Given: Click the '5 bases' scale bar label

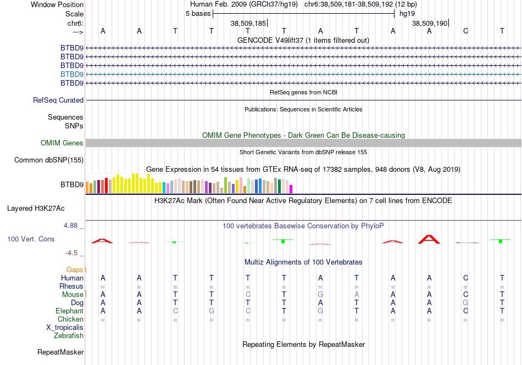Looking at the screenshot, I should 198,14.
